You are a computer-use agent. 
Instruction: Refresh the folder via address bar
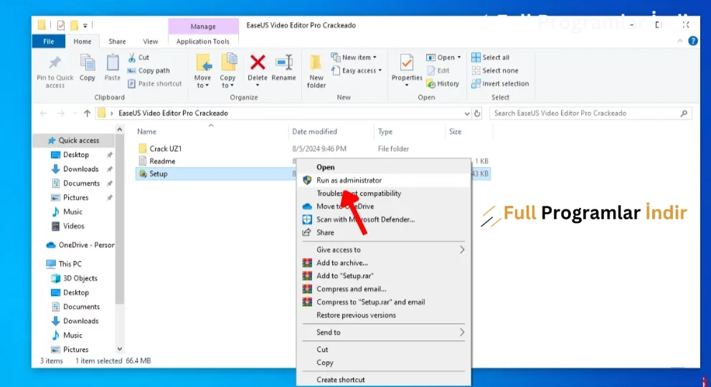477,113
